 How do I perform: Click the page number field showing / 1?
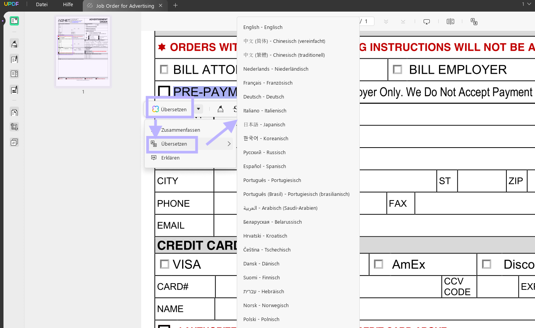(366, 21)
